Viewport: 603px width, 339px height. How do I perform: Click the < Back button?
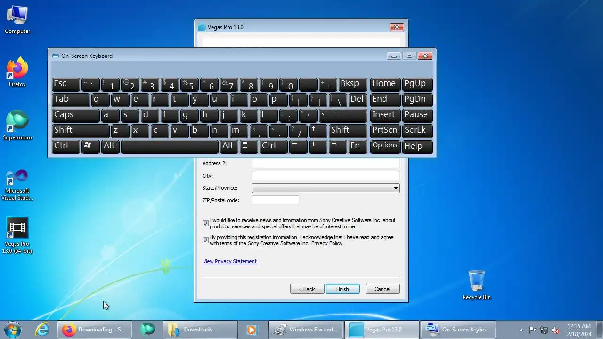click(x=307, y=289)
